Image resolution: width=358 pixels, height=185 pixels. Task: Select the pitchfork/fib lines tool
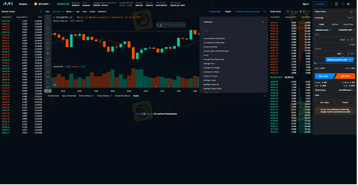(x=48, y=28)
